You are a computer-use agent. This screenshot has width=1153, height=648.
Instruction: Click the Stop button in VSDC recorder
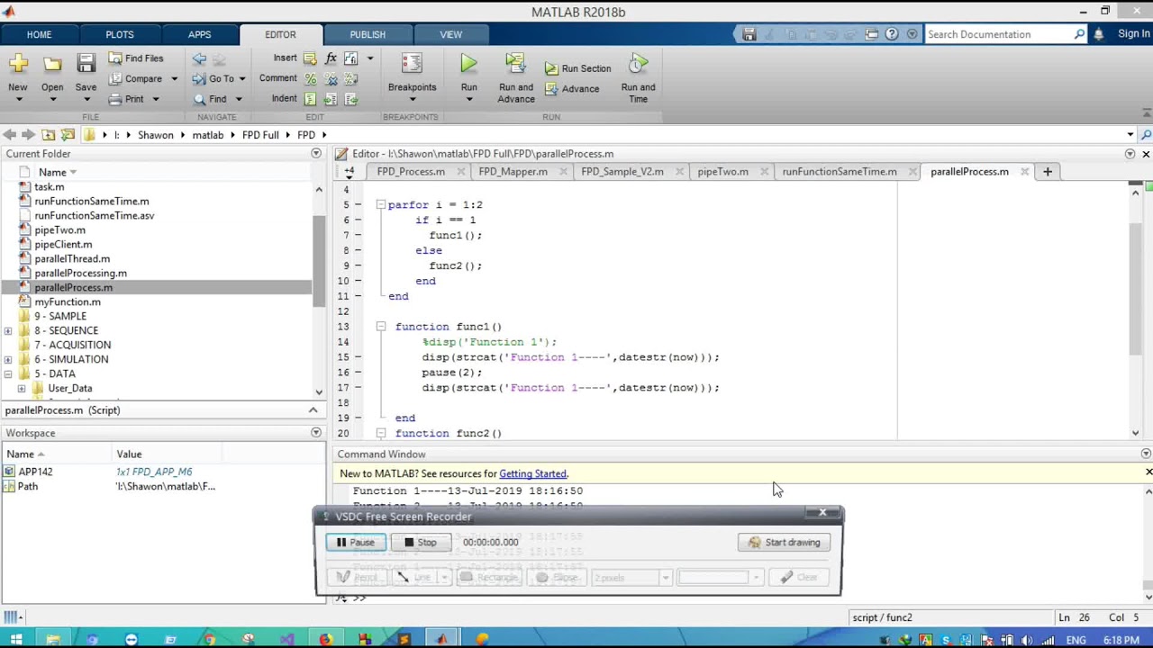click(x=421, y=542)
